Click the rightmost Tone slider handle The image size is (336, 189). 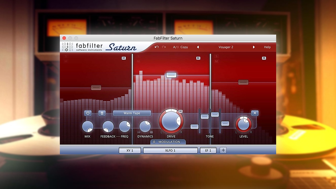225,123
